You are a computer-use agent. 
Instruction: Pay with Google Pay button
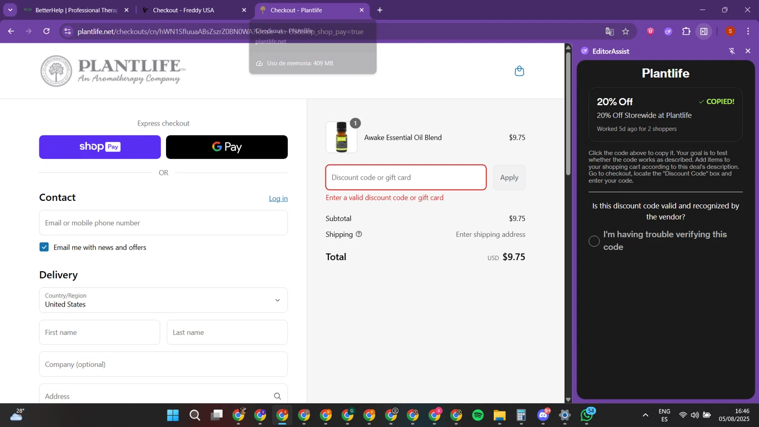(227, 147)
